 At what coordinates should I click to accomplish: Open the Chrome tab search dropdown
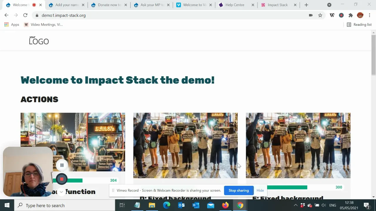(x=329, y=5)
